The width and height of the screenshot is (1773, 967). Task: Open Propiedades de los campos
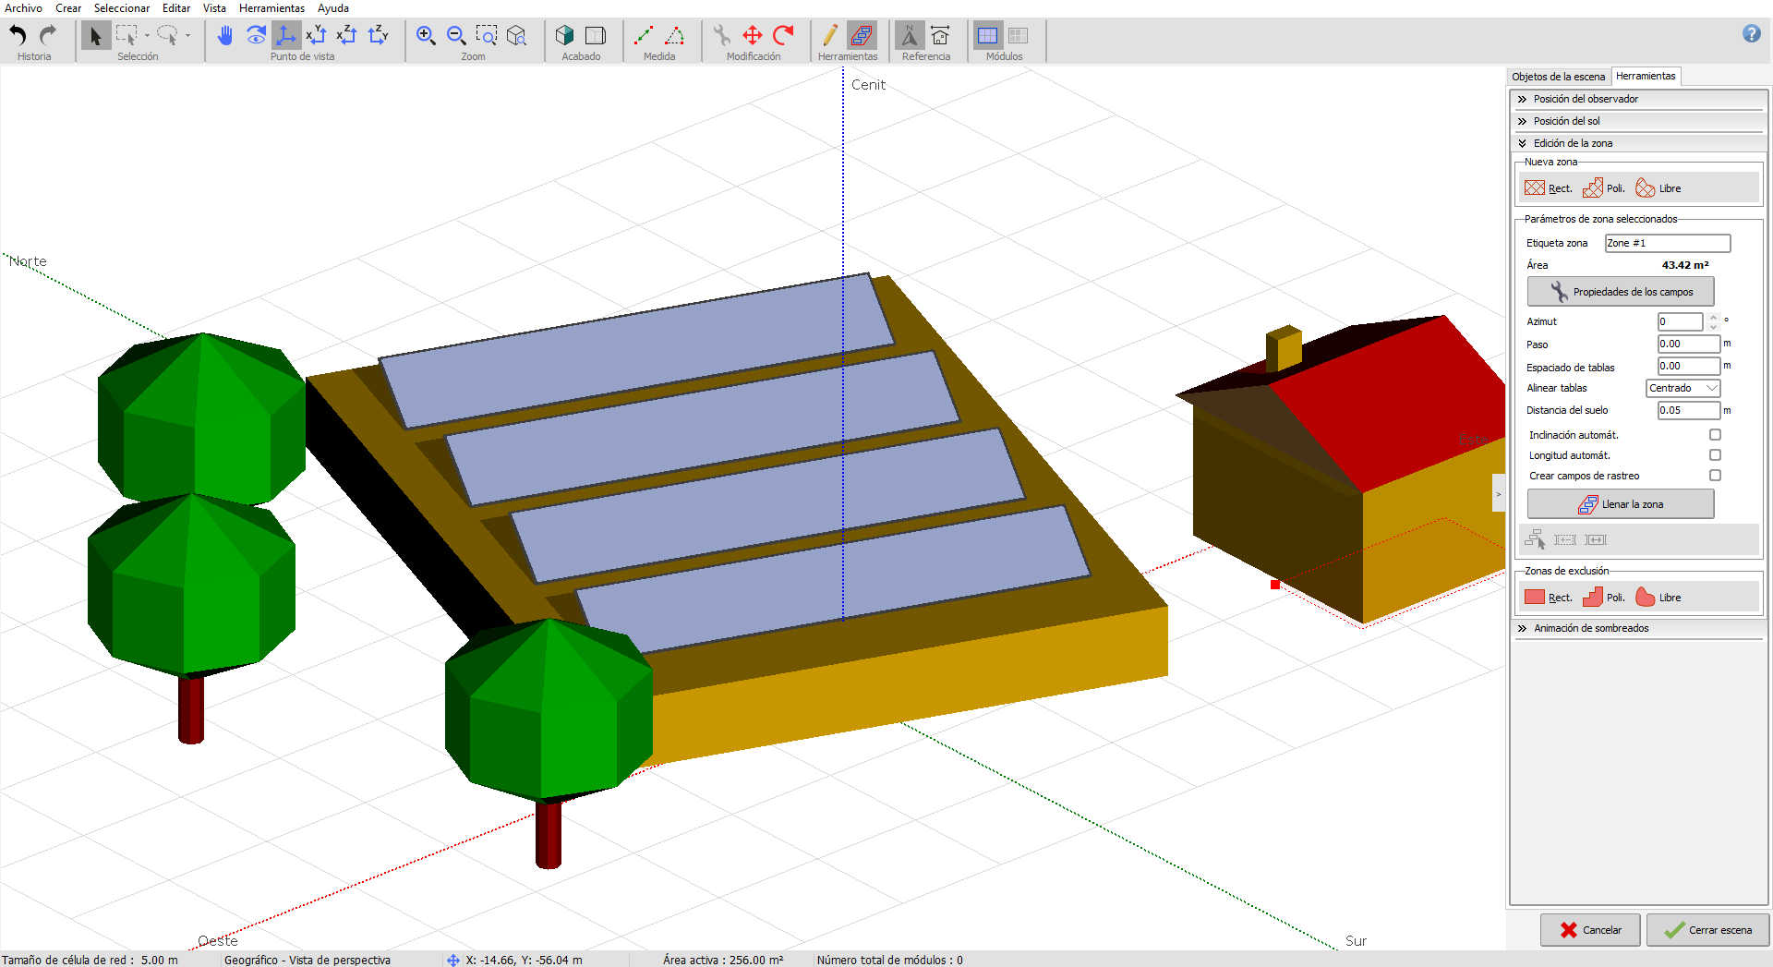coord(1621,292)
